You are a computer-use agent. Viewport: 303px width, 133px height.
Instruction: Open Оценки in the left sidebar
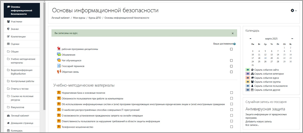pyautogui.click(x=15, y=44)
